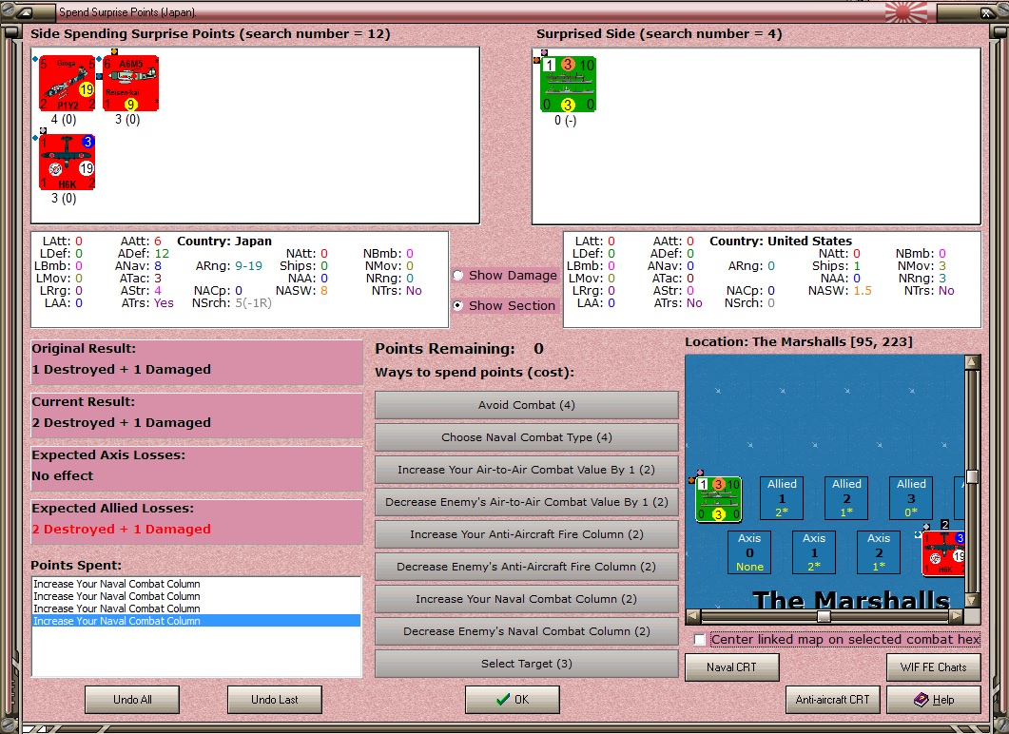Click Decrease Enemy's Air-to-Air Combat Value By 1

click(x=527, y=502)
